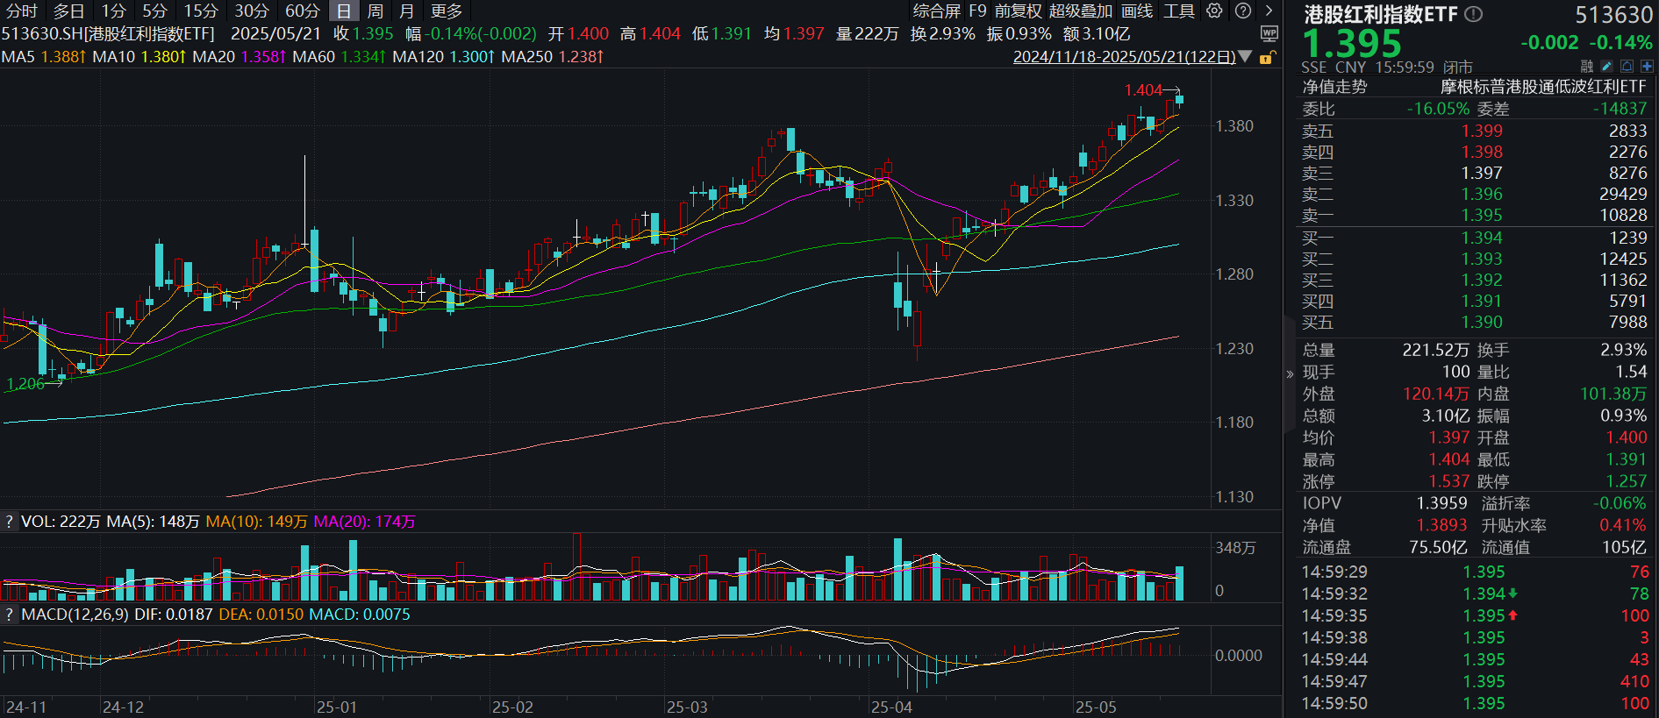Image resolution: width=1659 pixels, height=718 pixels.
Task: Open the settings gear icon
Action: click(1214, 11)
